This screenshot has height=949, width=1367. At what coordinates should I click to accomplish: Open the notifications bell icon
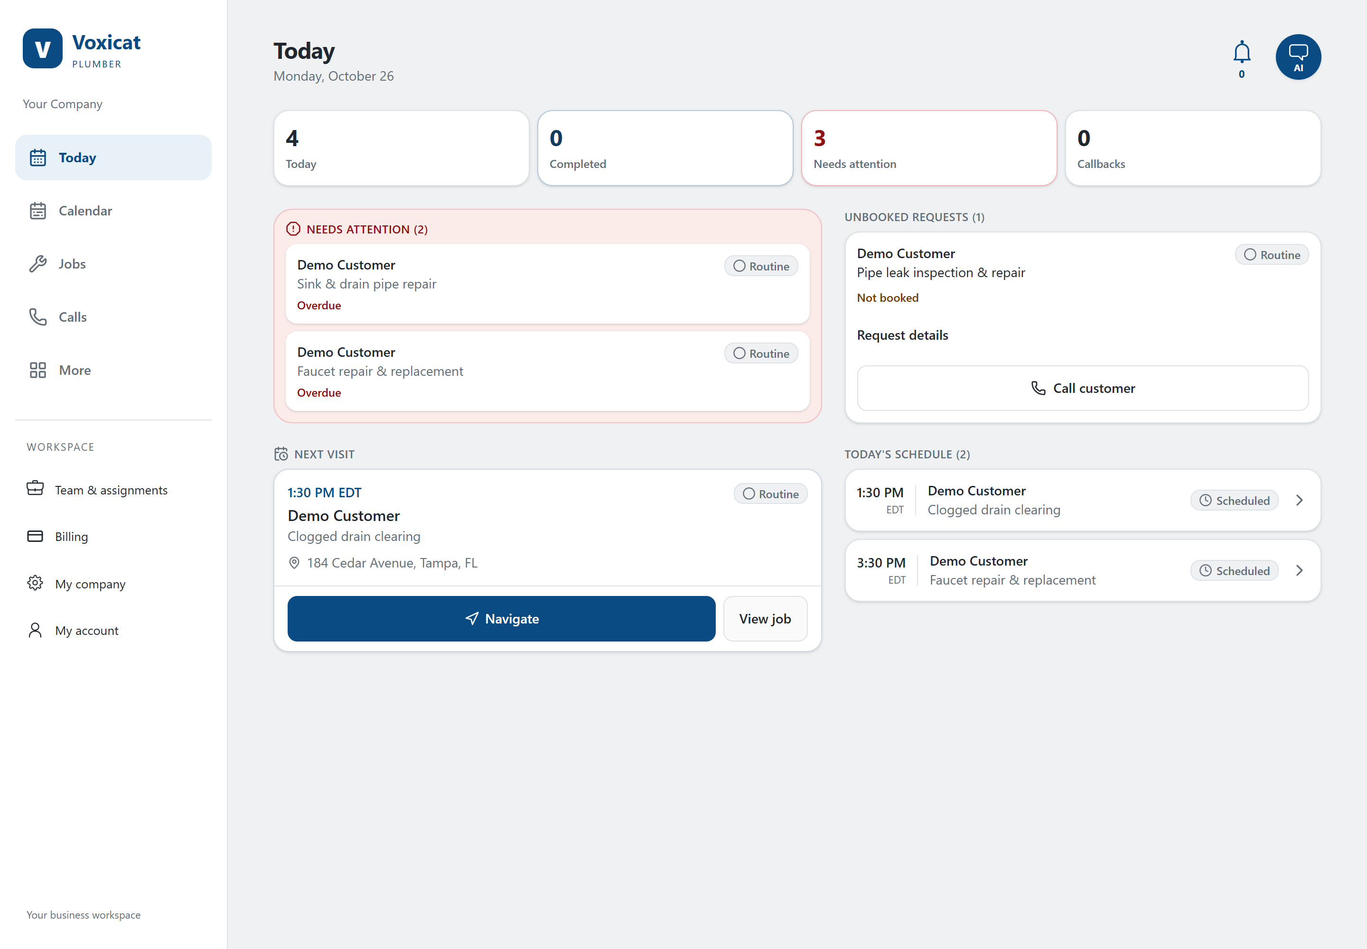1242,53
